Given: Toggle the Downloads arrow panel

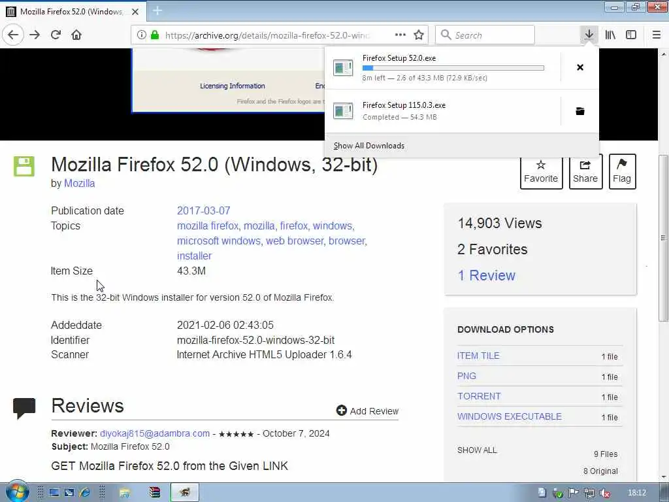Looking at the screenshot, I should tap(589, 35).
